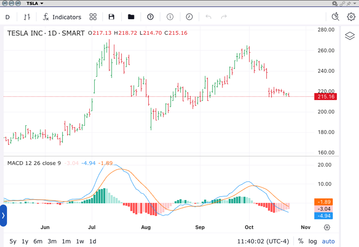359x247 pixels.
Task: Click the chart time axis settings hexagon icon
Action: (327, 227)
